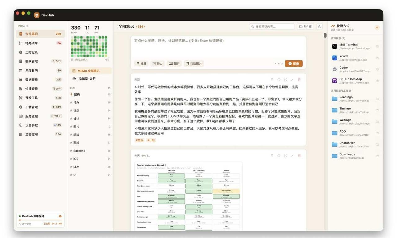The width and height of the screenshot is (397, 238).
Task: Click the edit pencil on the 刚刚 note
Action: pos(292,80)
